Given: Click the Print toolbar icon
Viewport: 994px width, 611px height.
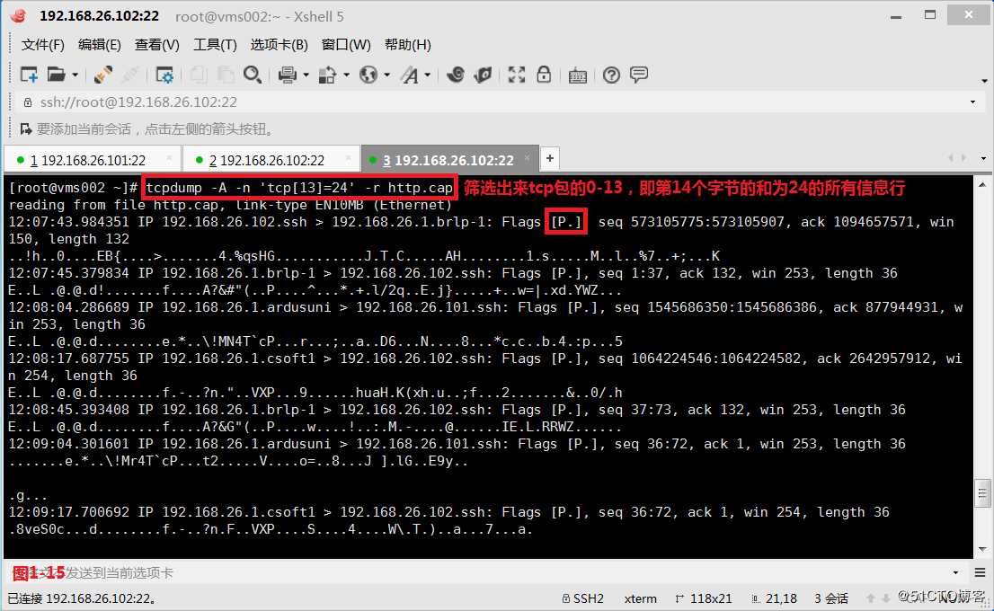Looking at the screenshot, I should pos(288,75).
